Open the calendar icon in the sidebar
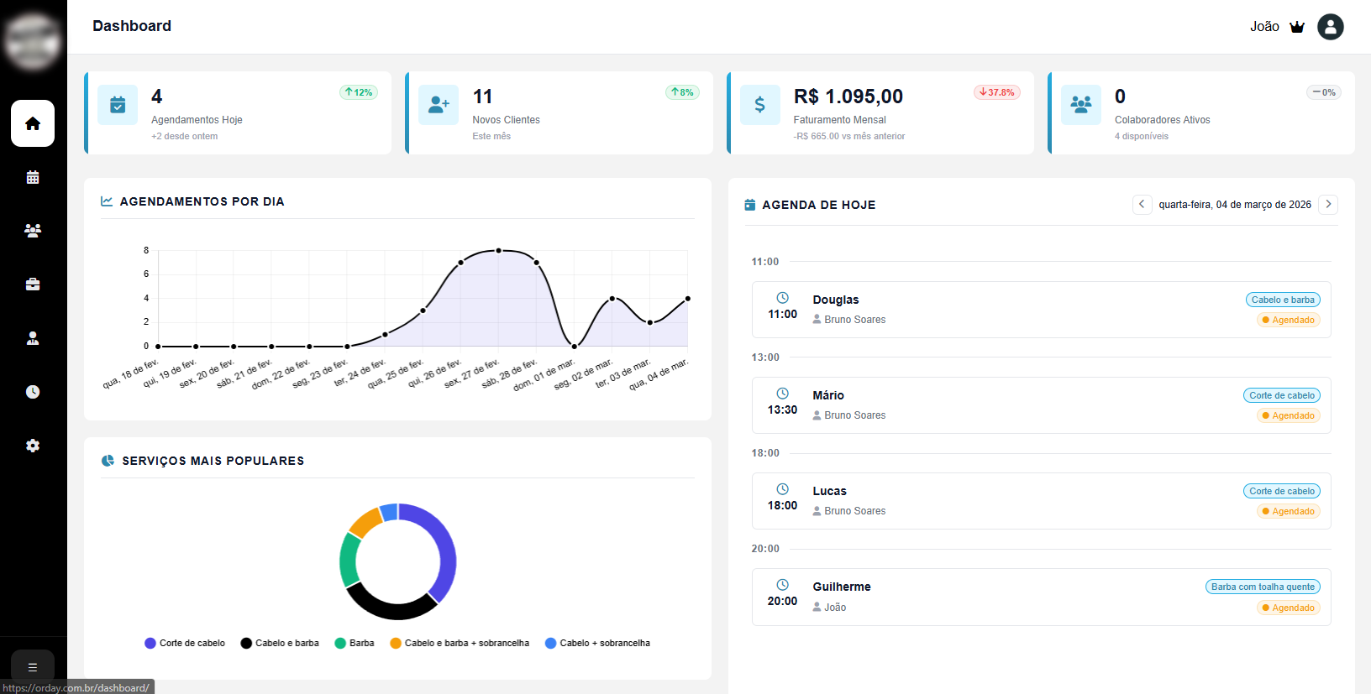This screenshot has height=694, width=1371. [x=33, y=177]
